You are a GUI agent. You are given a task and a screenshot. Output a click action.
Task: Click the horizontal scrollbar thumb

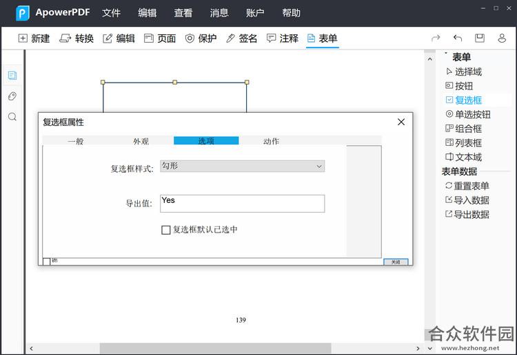[x=215, y=348]
